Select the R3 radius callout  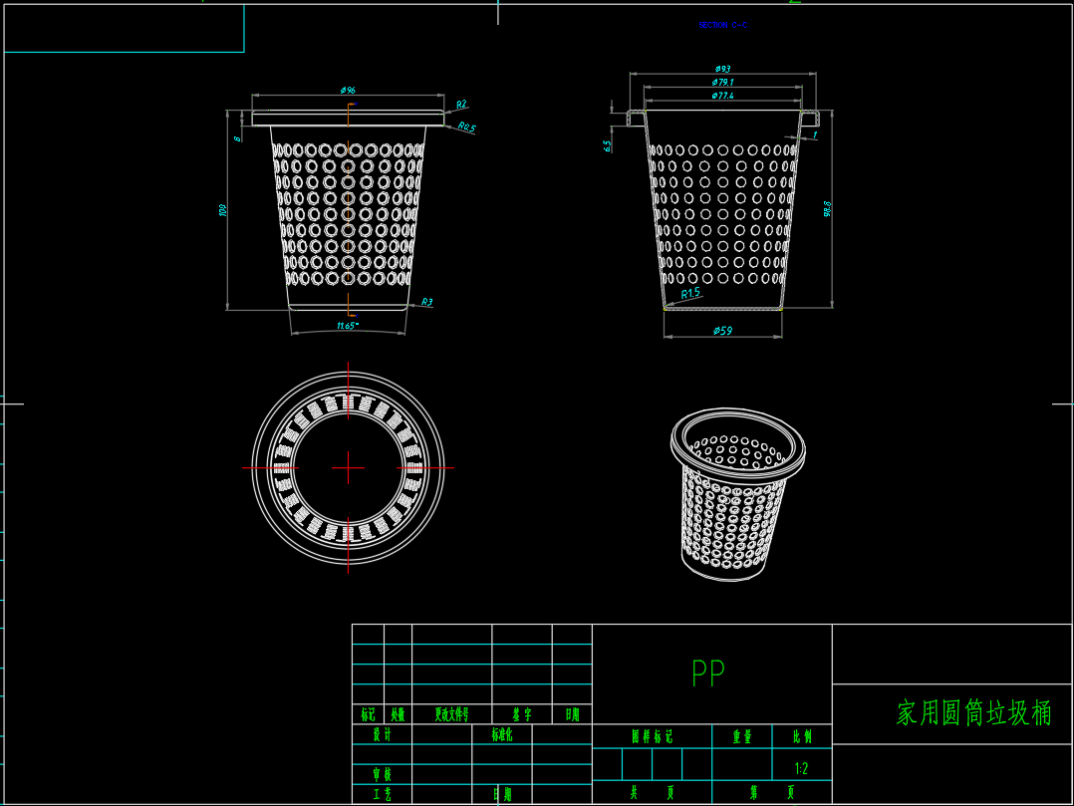[x=426, y=301]
